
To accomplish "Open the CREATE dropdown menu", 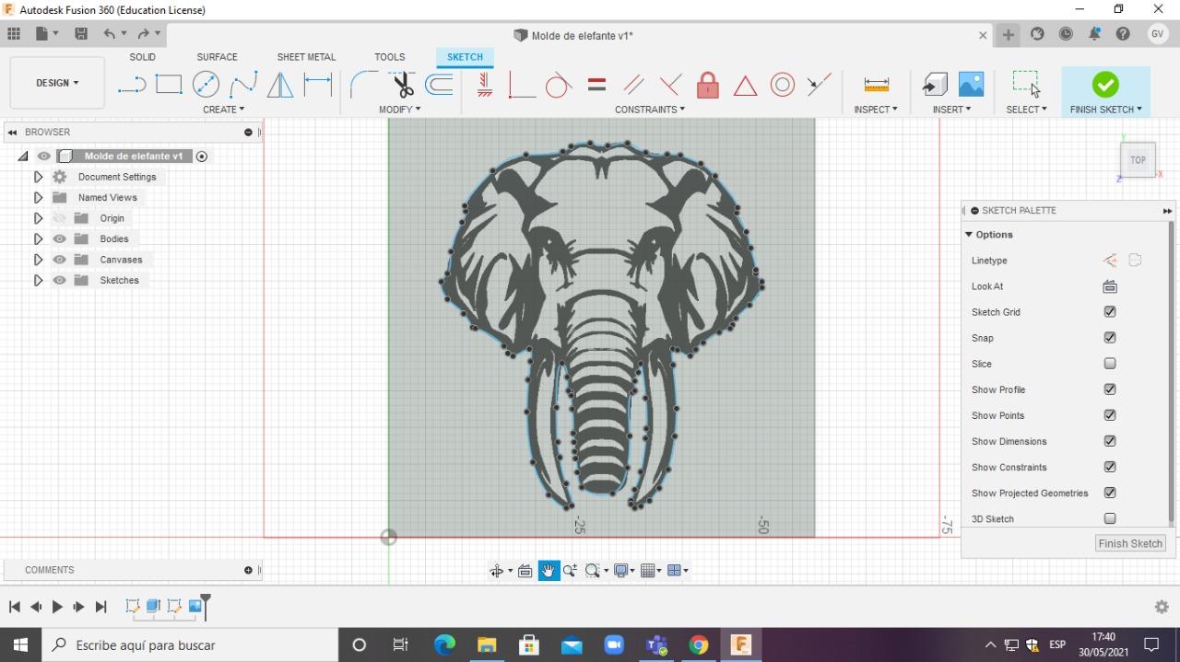I will 224,110.
